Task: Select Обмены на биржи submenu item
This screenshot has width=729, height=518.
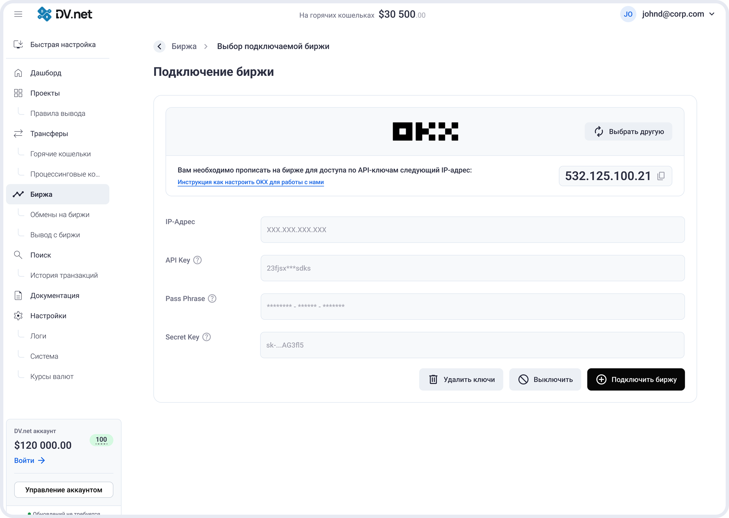Action: click(x=60, y=215)
